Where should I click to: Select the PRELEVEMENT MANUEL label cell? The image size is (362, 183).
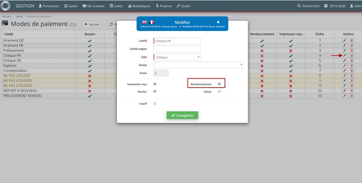39,96
